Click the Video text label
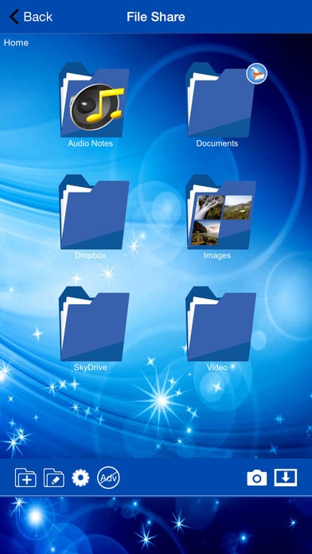The width and height of the screenshot is (312, 554). [217, 367]
